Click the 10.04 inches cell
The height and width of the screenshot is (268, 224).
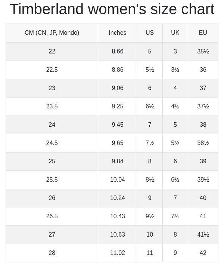(x=118, y=180)
